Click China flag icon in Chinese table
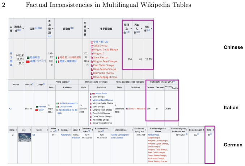 coord(28,62)
